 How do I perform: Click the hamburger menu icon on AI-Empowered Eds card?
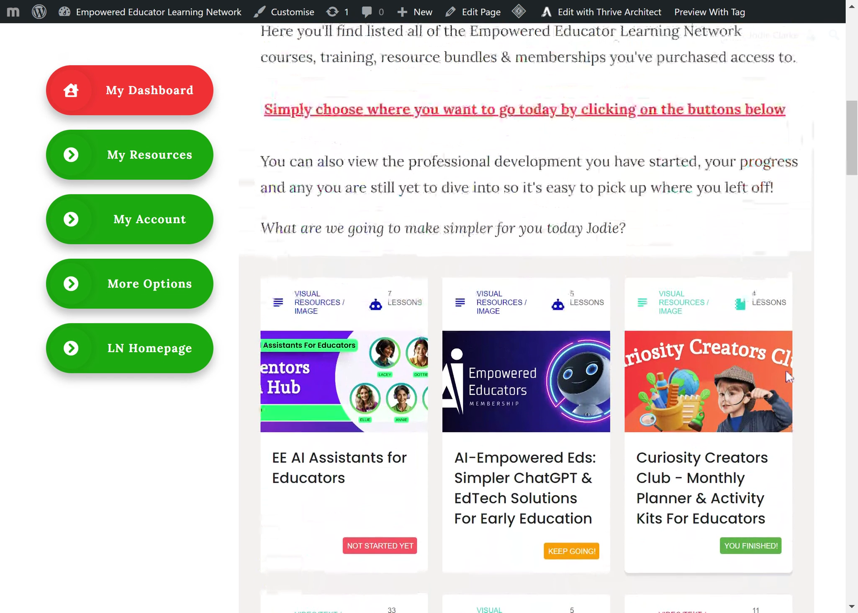pos(460,302)
